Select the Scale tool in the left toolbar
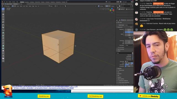Viewport: 177px width, 99px height. 3,22
